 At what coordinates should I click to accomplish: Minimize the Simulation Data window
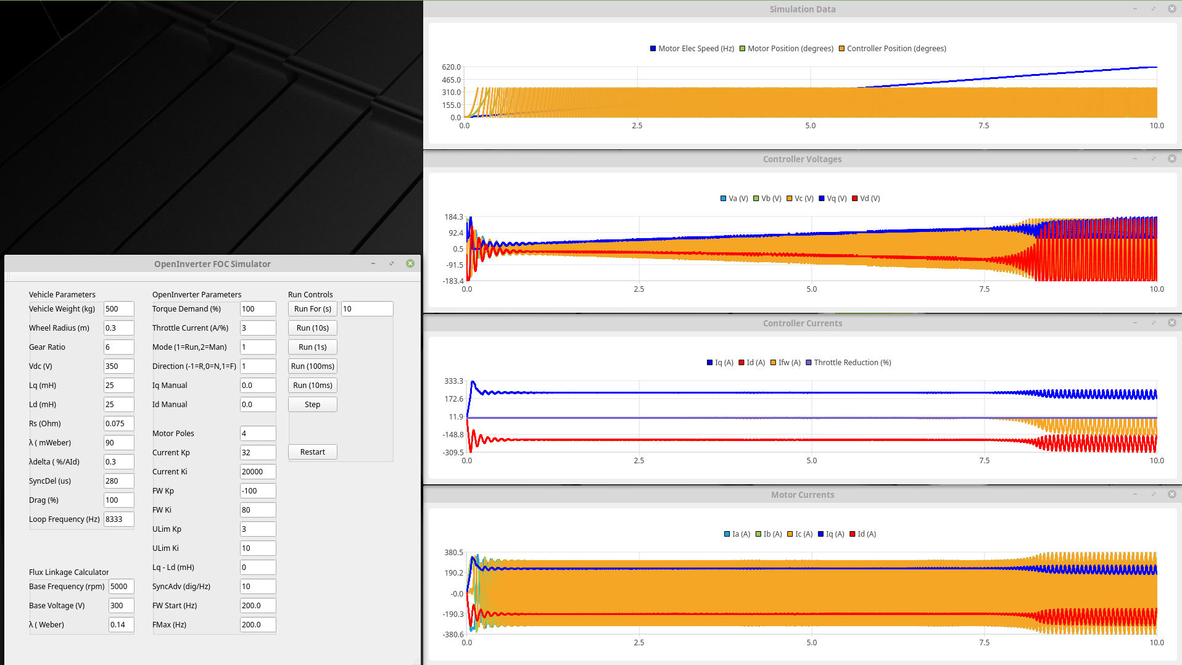pyautogui.click(x=1134, y=9)
